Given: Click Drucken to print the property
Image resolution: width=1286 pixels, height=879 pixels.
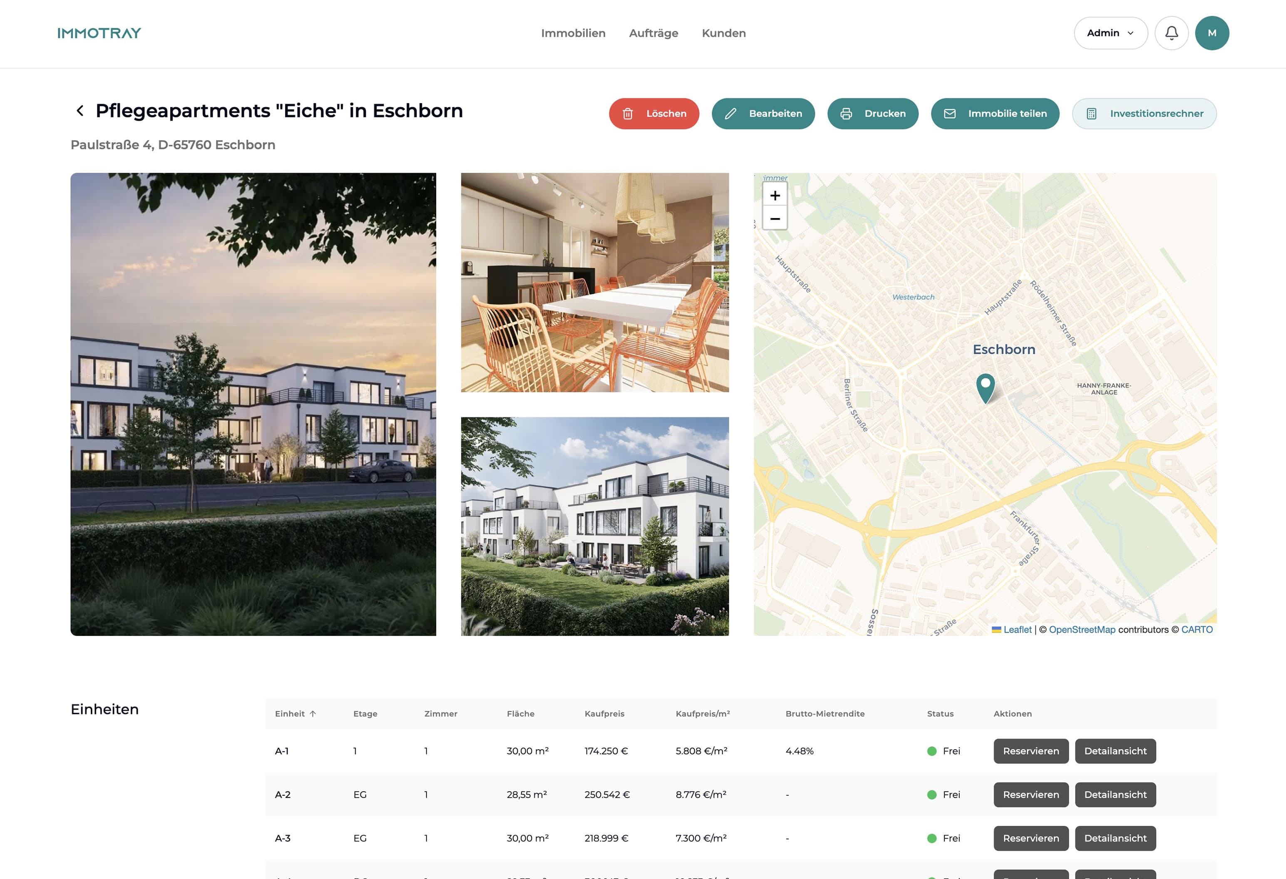Looking at the screenshot, I should click(x=873, y=114).
